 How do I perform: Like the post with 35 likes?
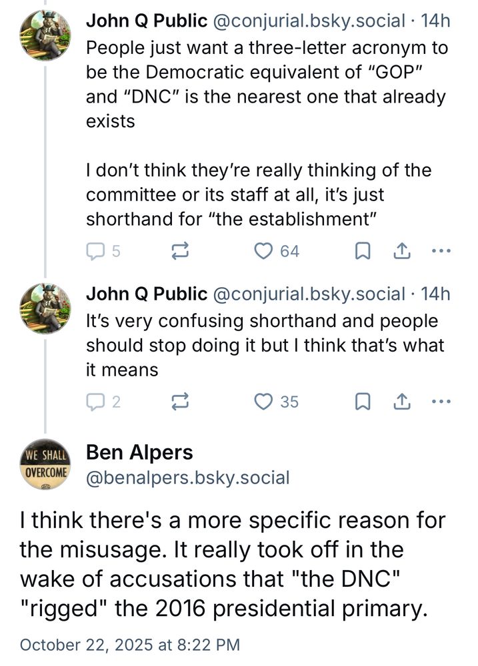(x=265, y=402)
